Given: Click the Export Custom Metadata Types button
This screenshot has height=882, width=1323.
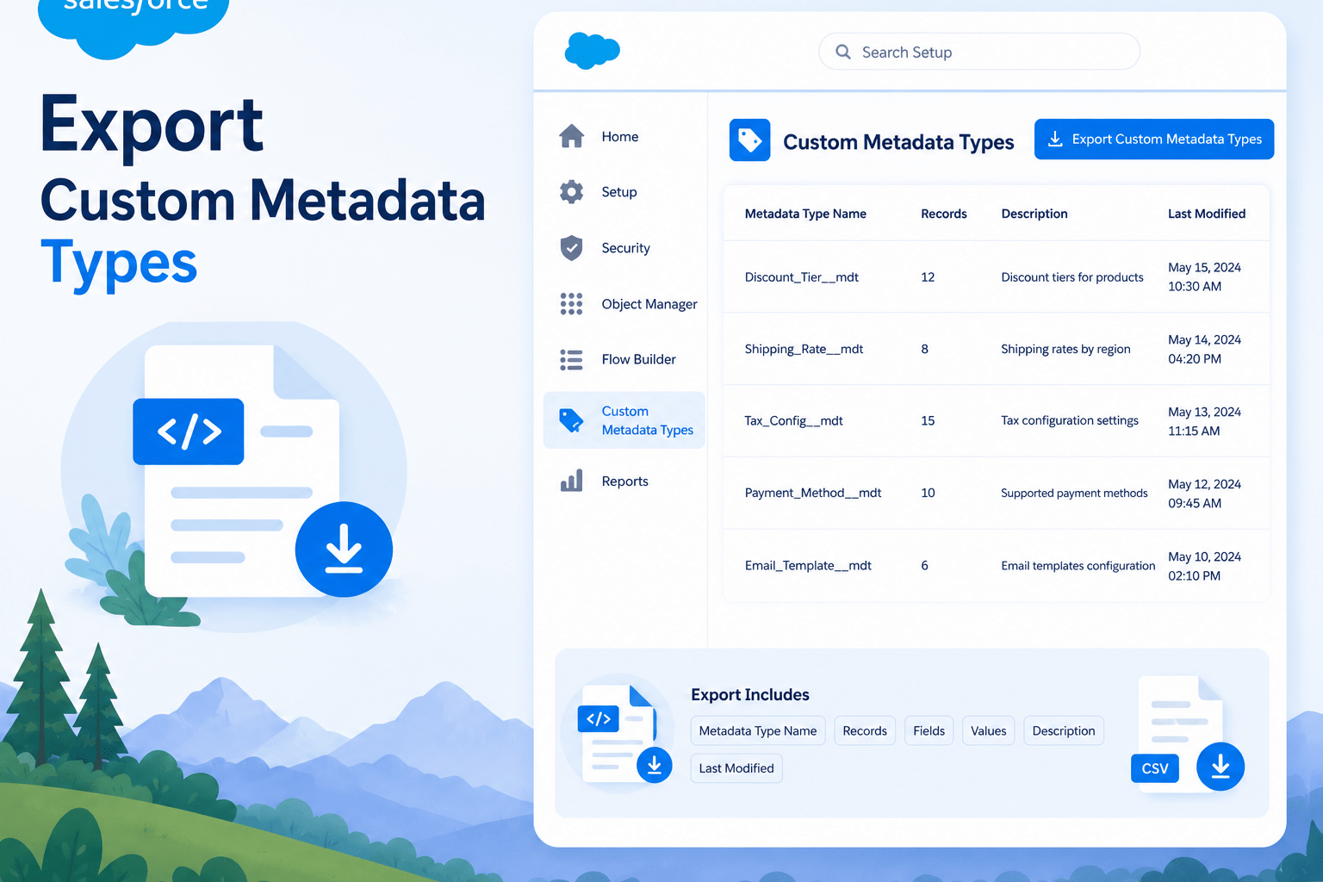Looking at the screenshot, I should tap(1154, 140).
